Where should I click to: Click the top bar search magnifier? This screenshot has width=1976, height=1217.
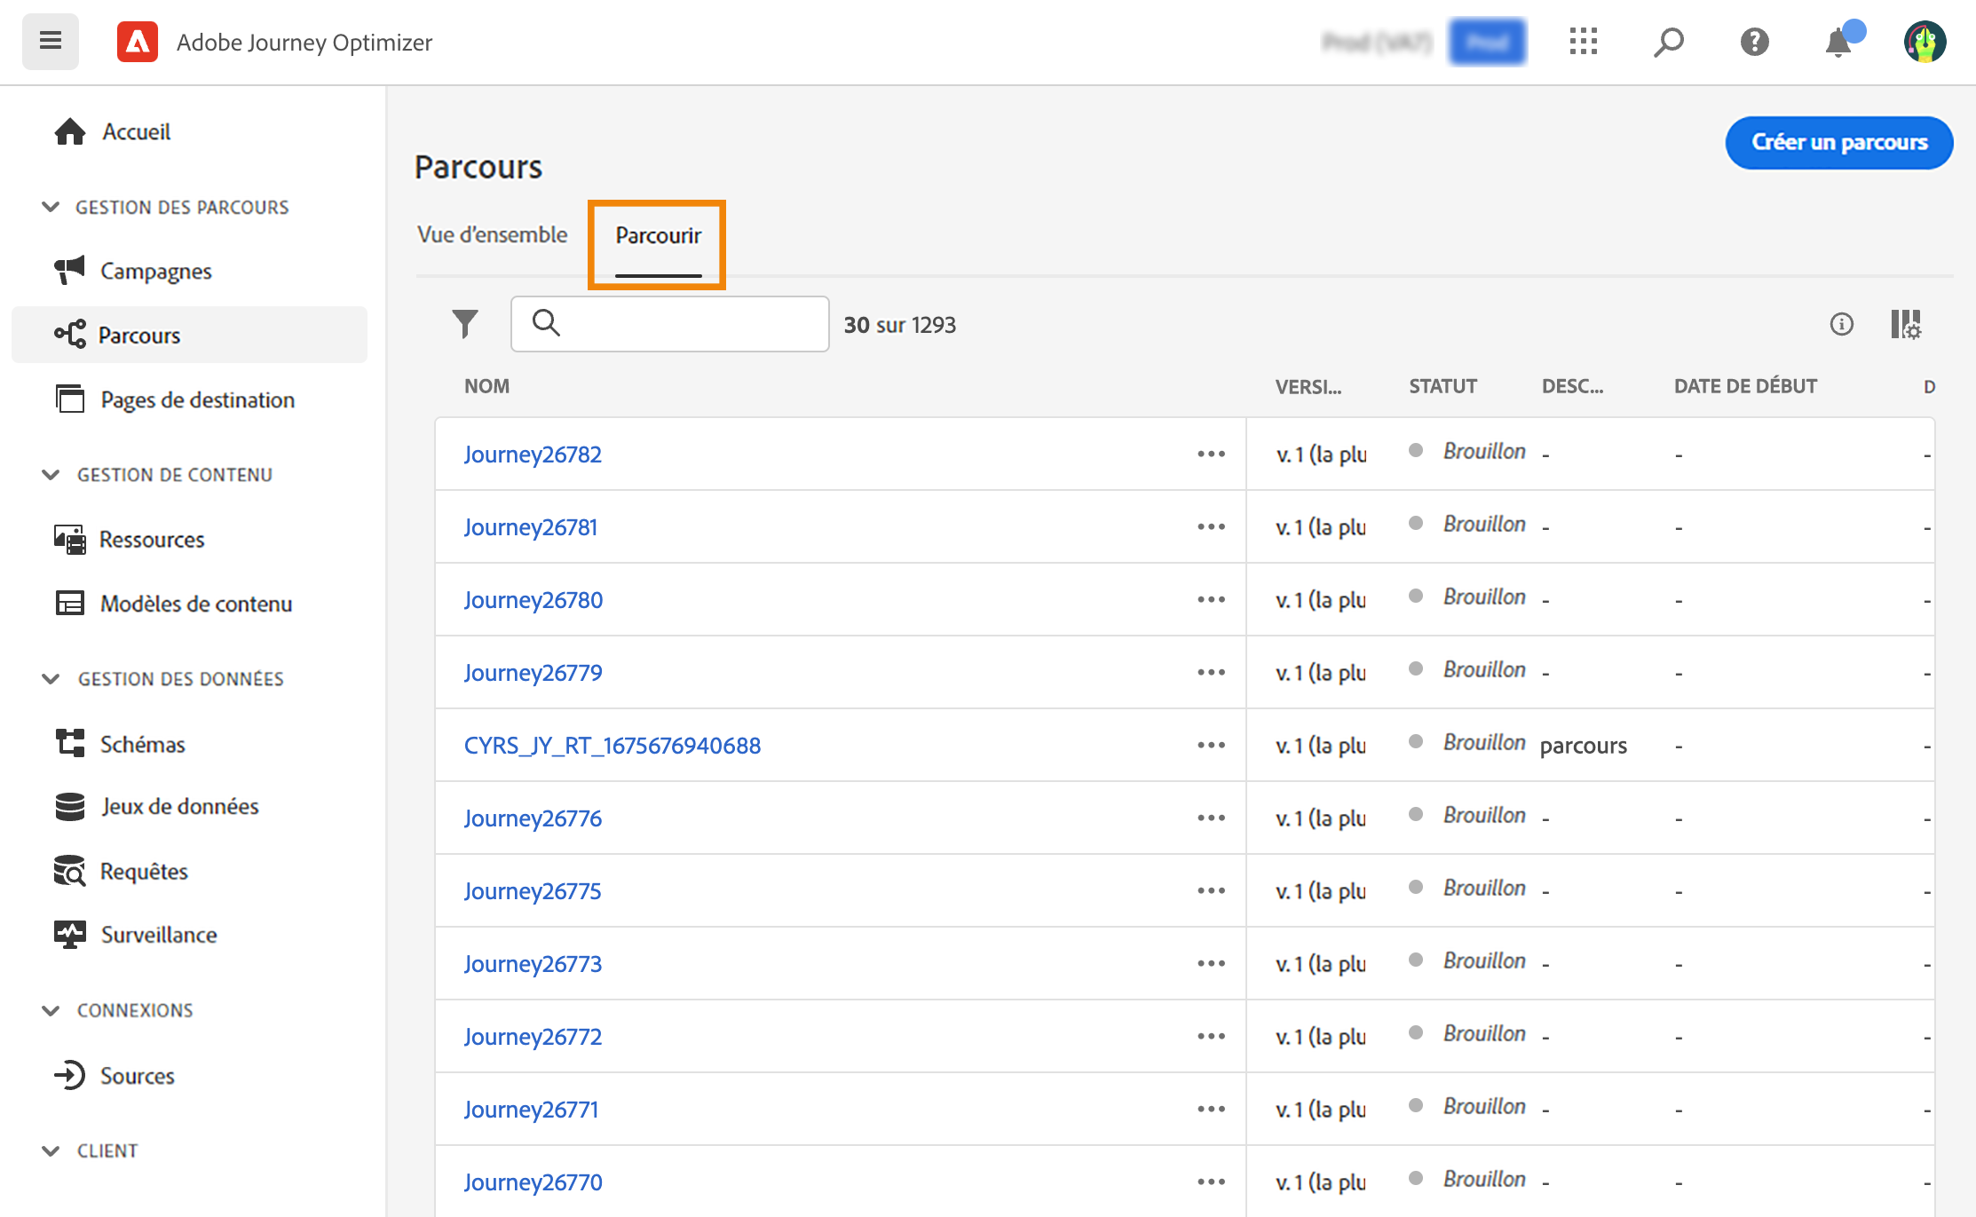[x=1668, y=42]
